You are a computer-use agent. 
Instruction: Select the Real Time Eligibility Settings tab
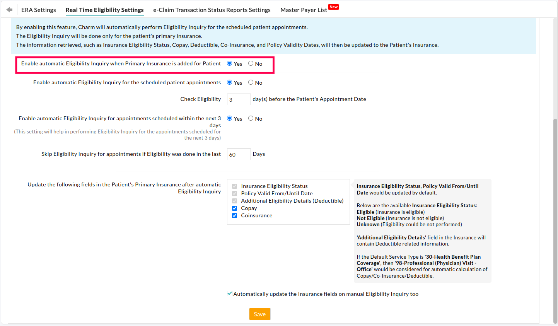pos(104,10)
